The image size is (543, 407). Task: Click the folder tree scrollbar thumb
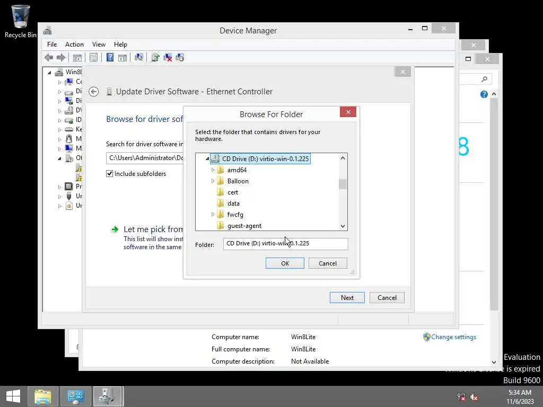343,184
